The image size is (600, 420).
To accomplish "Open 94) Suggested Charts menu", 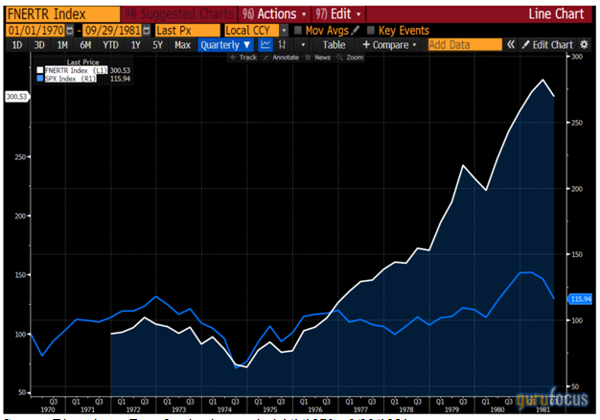I will (x=179, y=14).
